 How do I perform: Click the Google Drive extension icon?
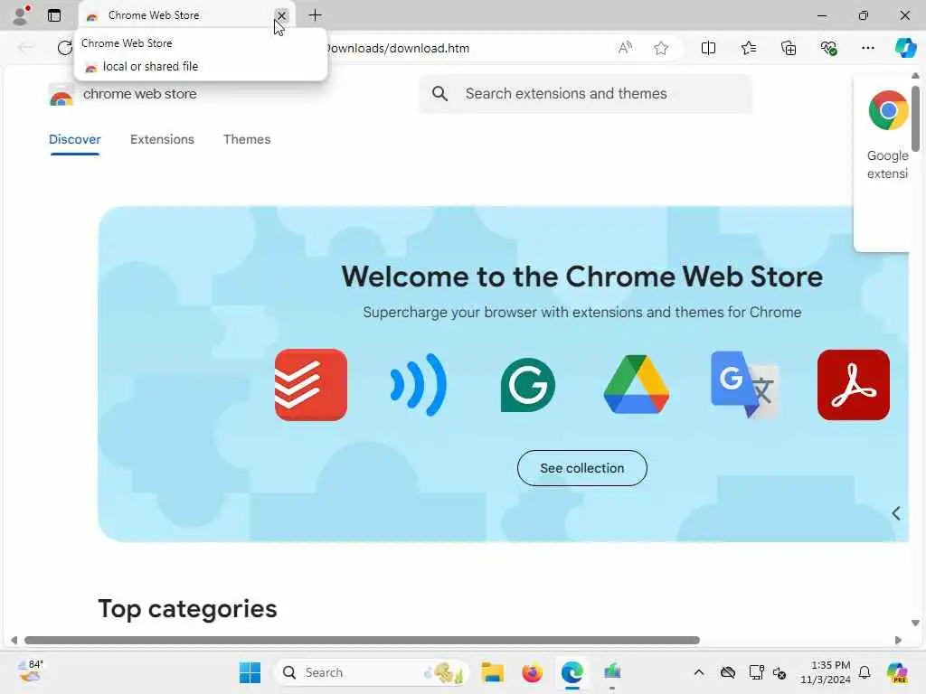[x=636, y=384]
